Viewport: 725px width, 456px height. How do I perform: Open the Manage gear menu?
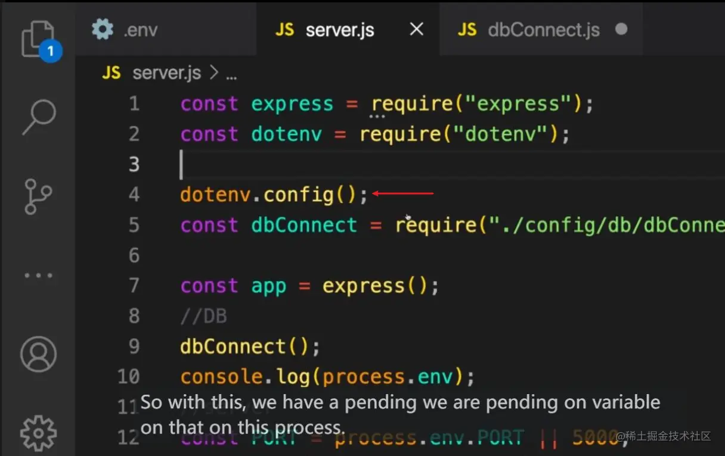coord(38,433)
